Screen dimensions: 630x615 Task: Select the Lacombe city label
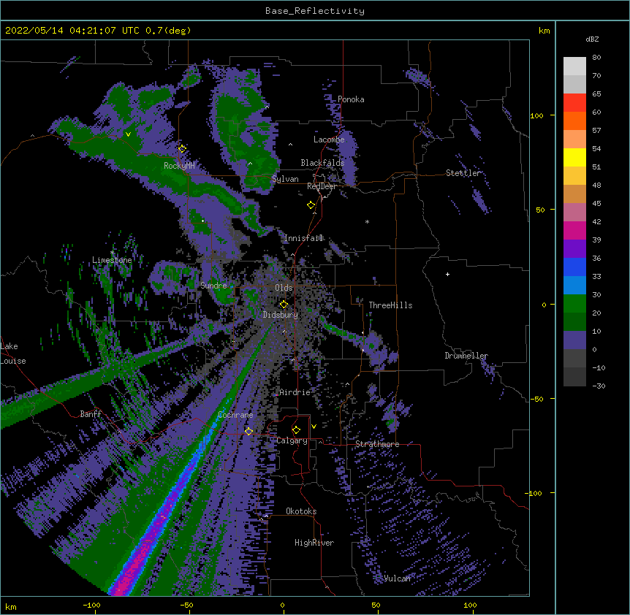click(x=329, y=140)
